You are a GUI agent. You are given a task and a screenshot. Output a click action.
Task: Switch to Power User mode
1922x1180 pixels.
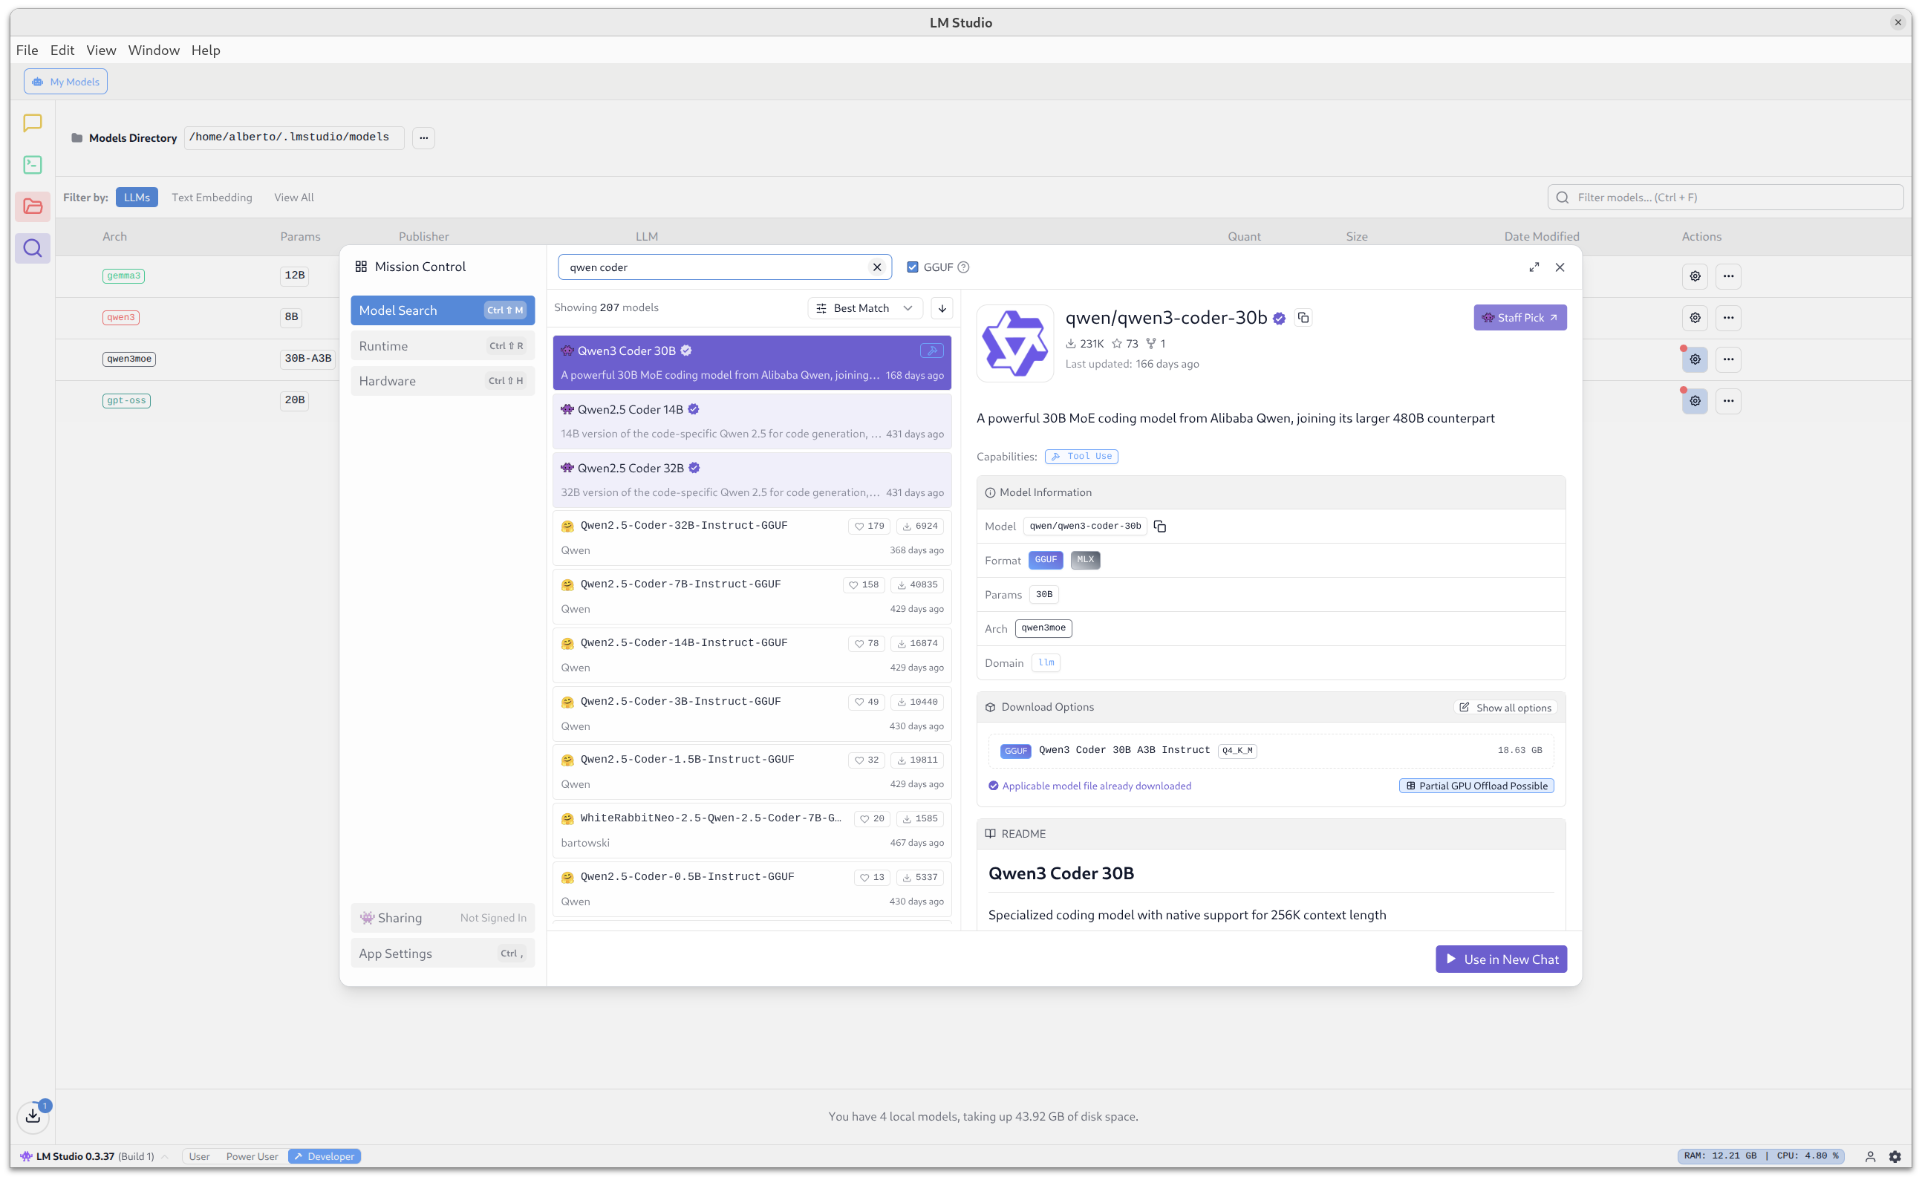click(252, 1155)
